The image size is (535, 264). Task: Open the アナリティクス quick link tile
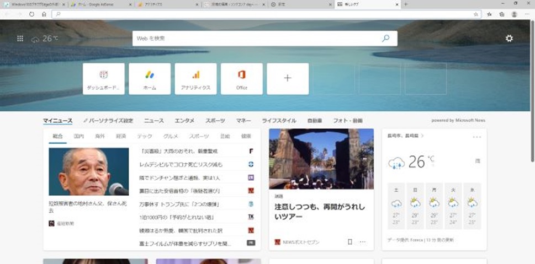point(195,79)
